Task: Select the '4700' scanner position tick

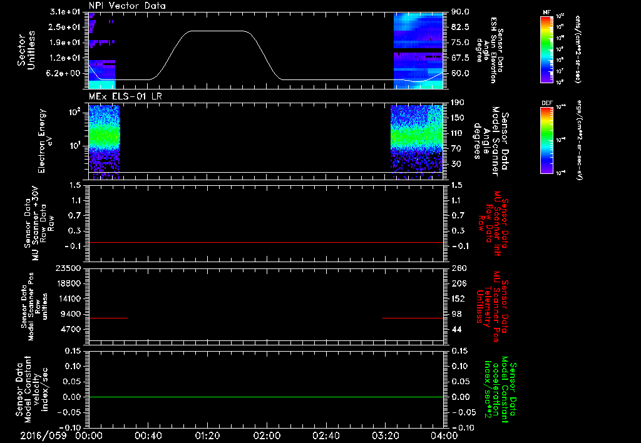Action: coord(70,329)
